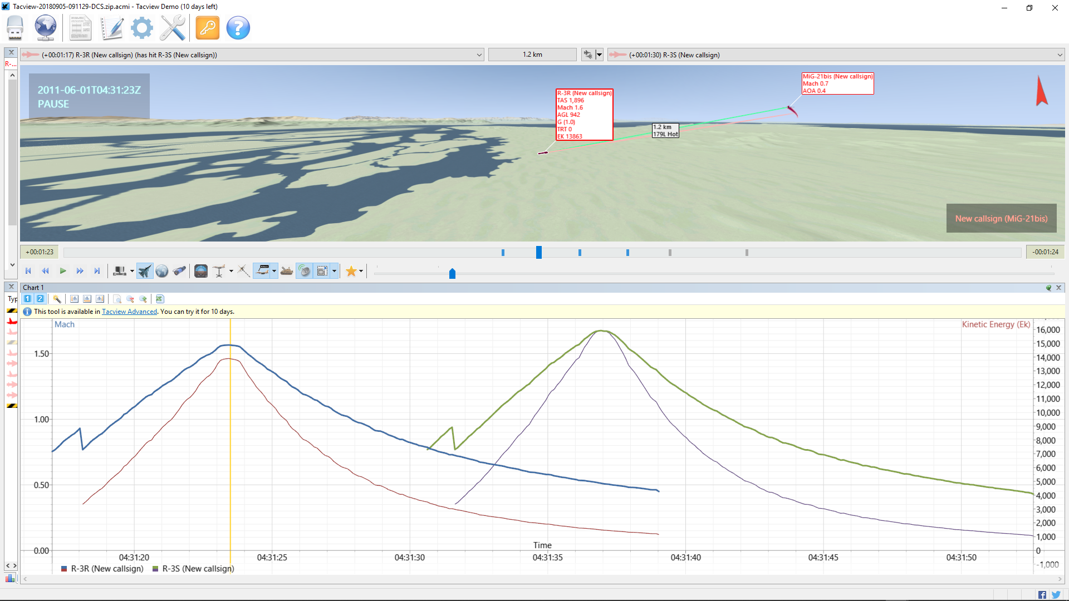This screenshot has width=1069, height=601.
Task: Toggle the radar dish display option
Action: coord(304,271)
